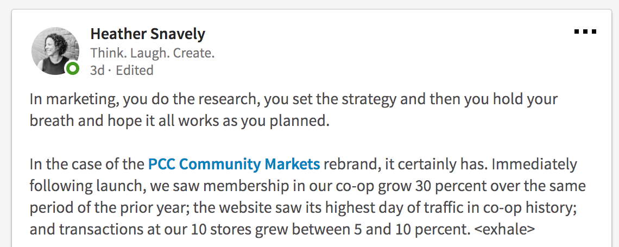Click the line starting "following launch, we saw"

[308, 186]
